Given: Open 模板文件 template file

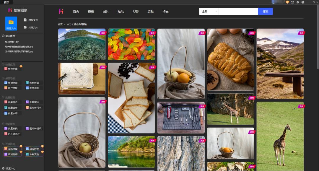Looking at the screenshot, I should click(31, 20).
